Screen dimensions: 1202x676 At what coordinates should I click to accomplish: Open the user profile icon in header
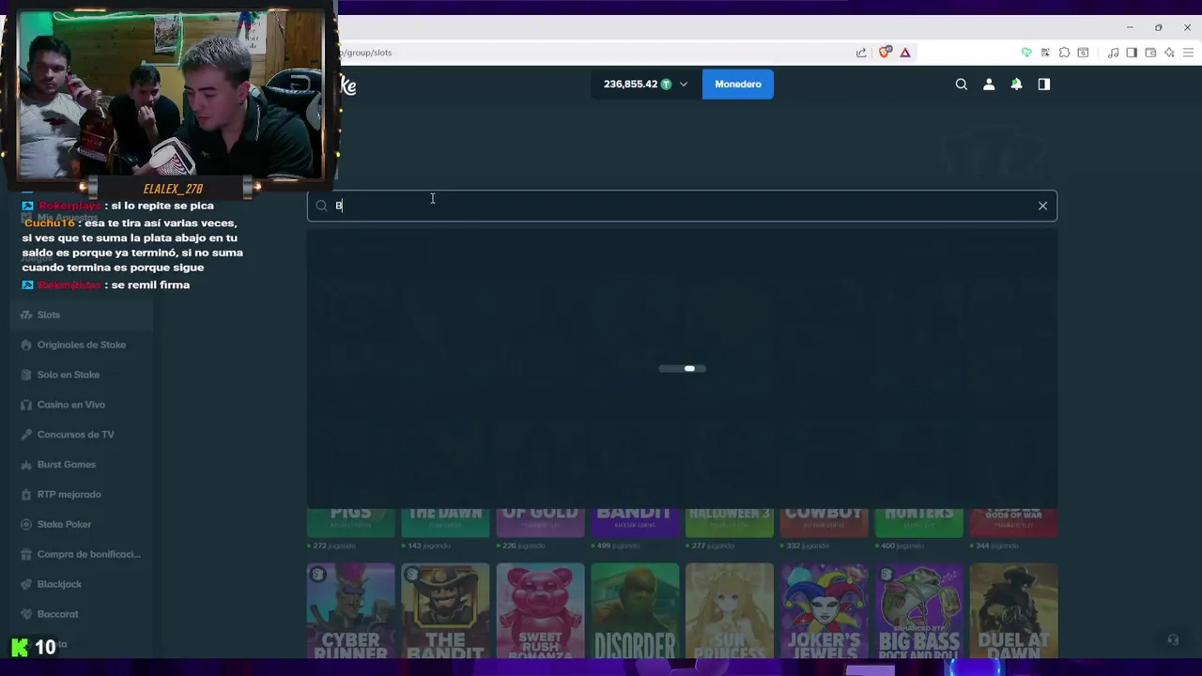pos(989,84)
